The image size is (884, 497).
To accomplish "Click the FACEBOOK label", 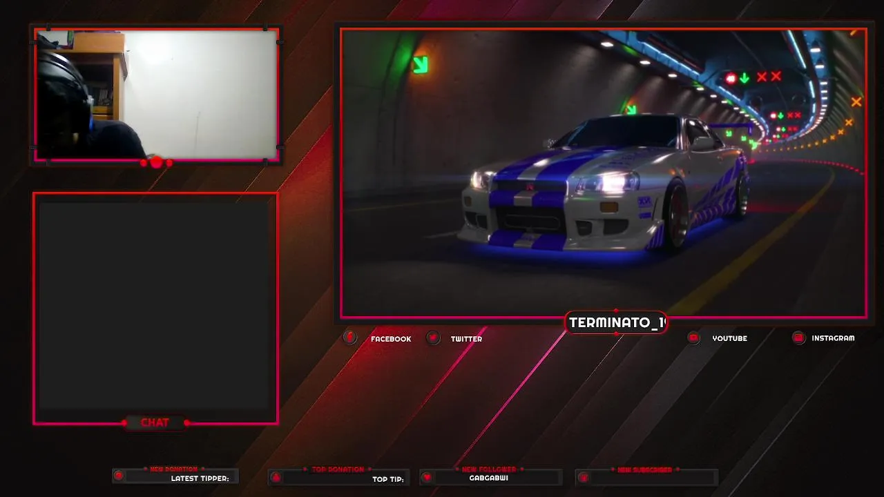I will click(391, 339).
